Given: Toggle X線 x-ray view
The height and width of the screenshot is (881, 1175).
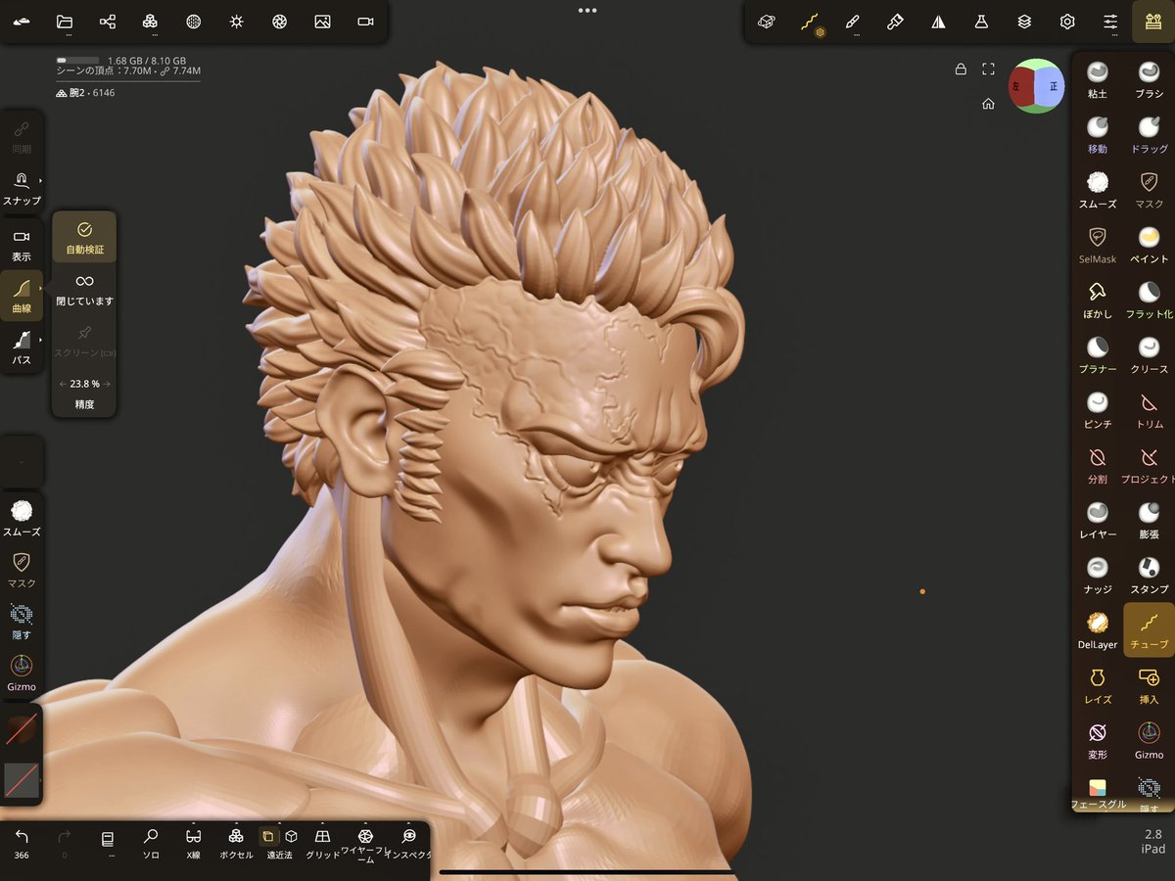Looking at the screenshot, I should pyautogui.click(x=193, y=842).
